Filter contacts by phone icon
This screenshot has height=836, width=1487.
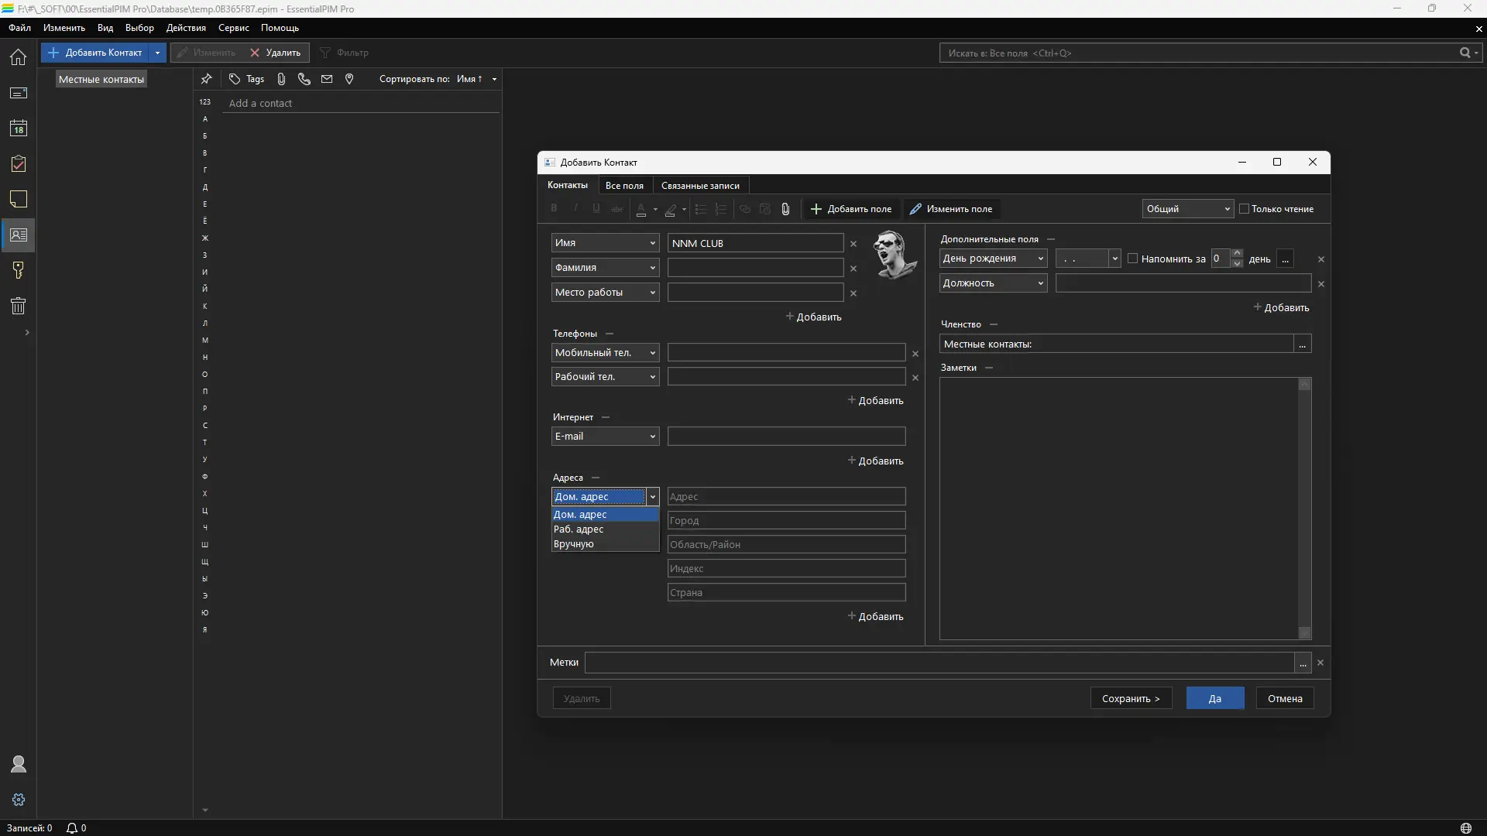(304, 79)
